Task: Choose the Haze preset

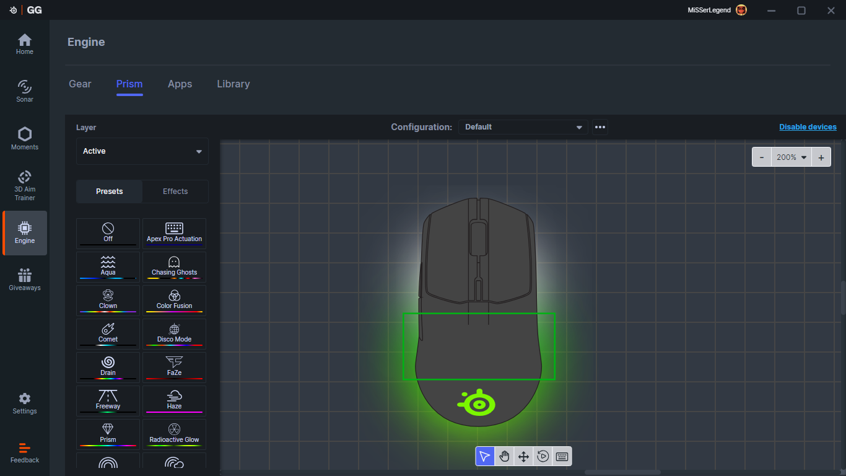Action: tap(174, 401)
